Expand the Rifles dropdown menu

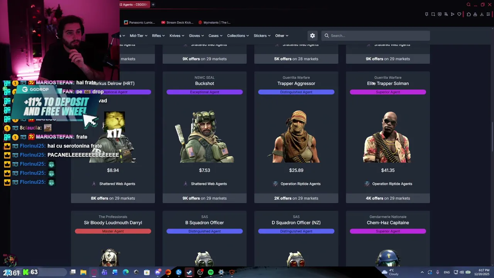point(158,36)
